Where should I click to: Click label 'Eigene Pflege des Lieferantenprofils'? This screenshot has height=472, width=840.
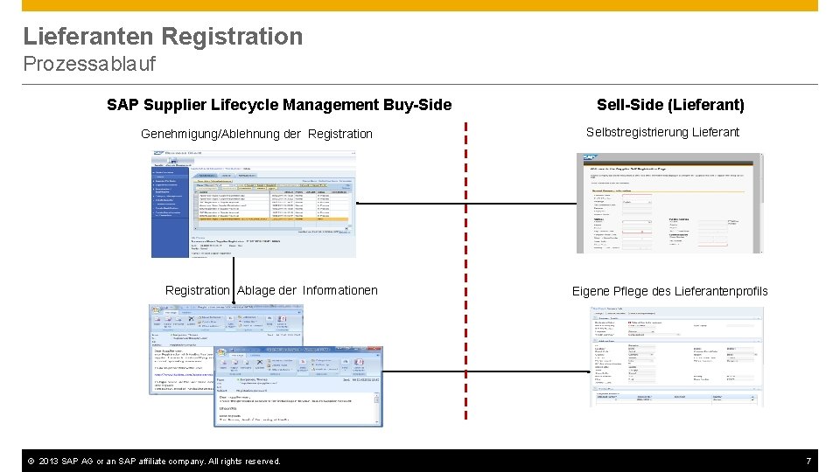tap(669, 291)
